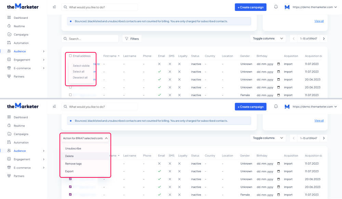Collapse sidebar via menu icon in lower screenshot

tap(54, 106)
